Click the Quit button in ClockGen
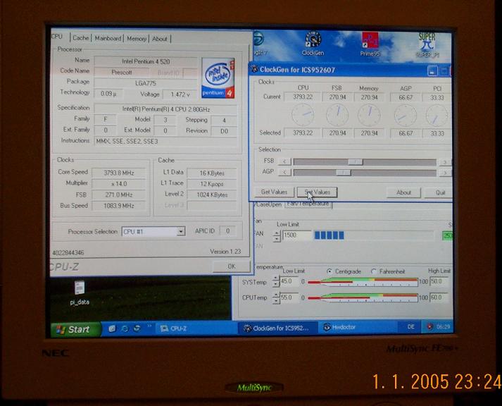The height and width of the screenshot is (406, 502). click(439, 192)
